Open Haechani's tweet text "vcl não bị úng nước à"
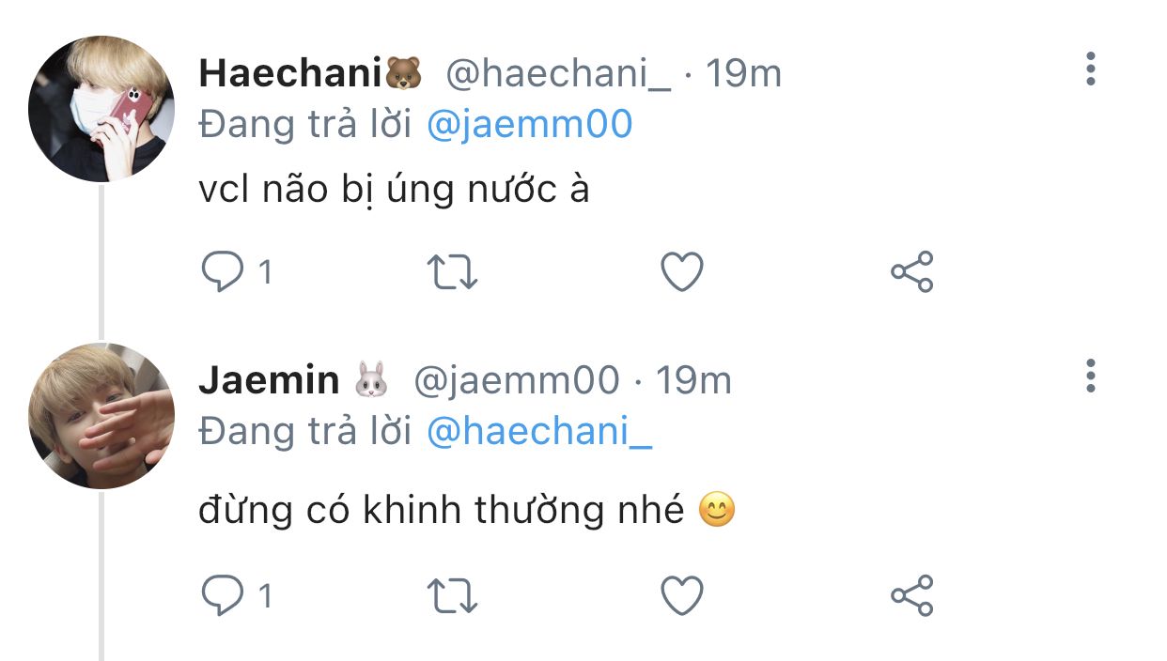This screenshot has width=1167, height=661. [x=394, y=191]
